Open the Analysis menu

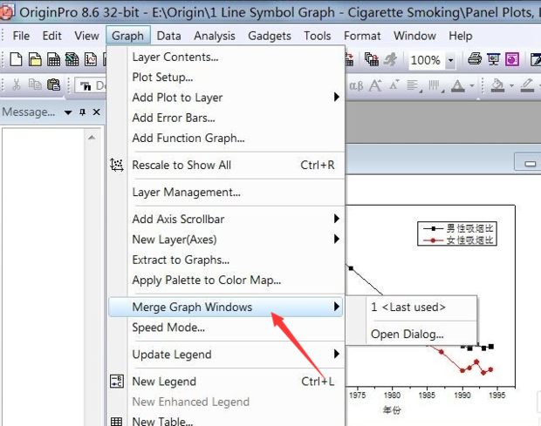pos(214,36)
